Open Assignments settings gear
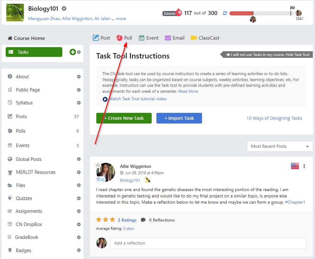The width and height of the screenshot is (315, 259). coord(79,211)
